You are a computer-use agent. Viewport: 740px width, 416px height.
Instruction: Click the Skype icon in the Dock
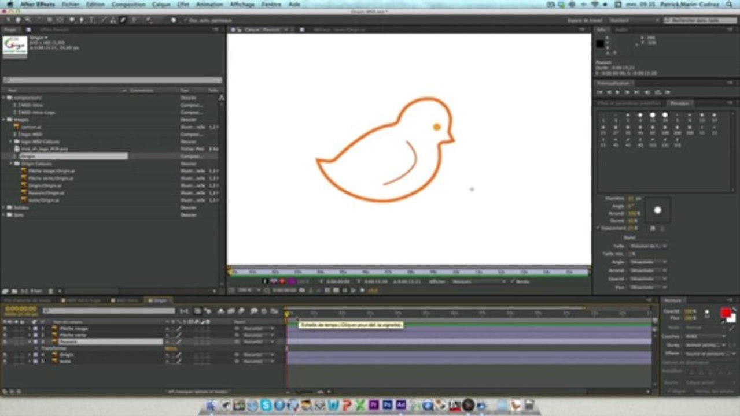coord(266,405)
